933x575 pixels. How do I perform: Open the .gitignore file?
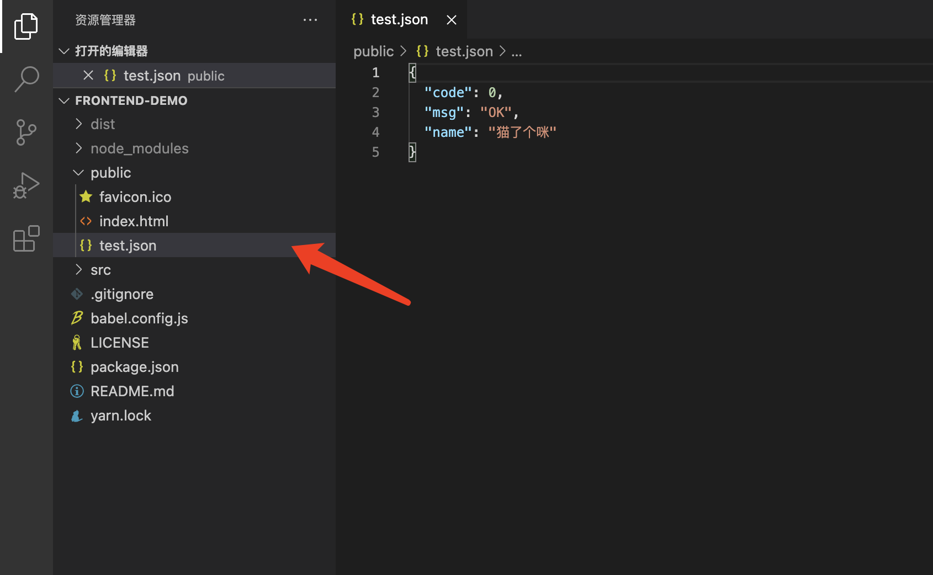pyautogui.click(x=194, y=294)
